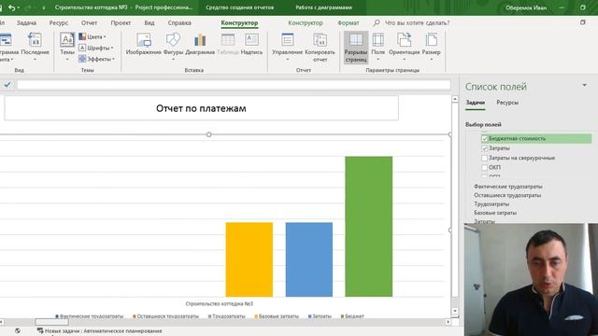Click the Трудозатраты field entry
Image resolution: width=598 pixels, height=336 pixels.
point(491,203)
